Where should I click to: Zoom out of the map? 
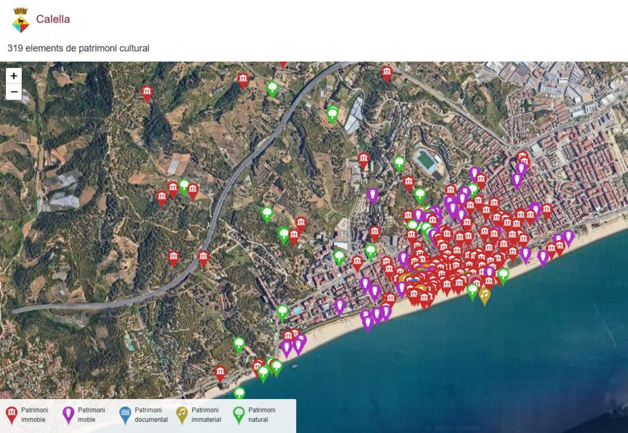14,92
